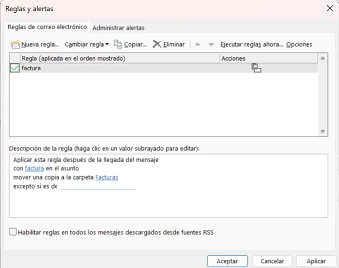339x268 pixels.
Task: Click Ejecutar reglas ahora button
Action: [252, 44]
